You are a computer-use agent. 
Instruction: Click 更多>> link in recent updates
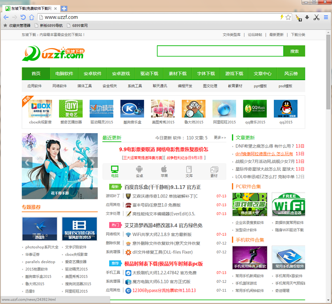click(220, 138)
